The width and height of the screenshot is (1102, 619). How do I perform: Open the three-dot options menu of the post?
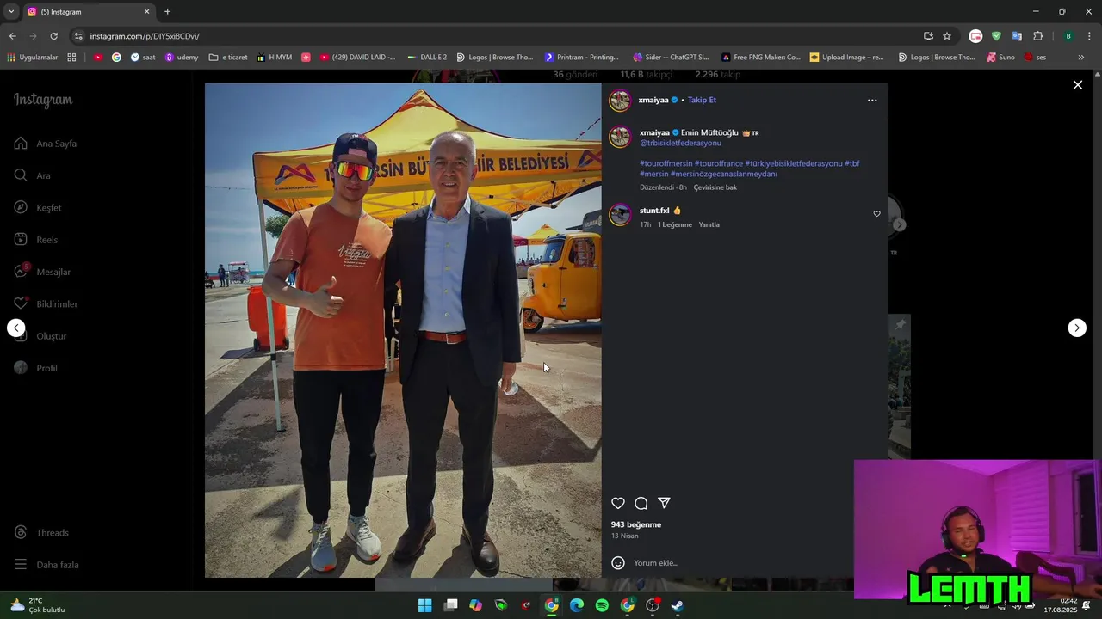tap(872, 100)
